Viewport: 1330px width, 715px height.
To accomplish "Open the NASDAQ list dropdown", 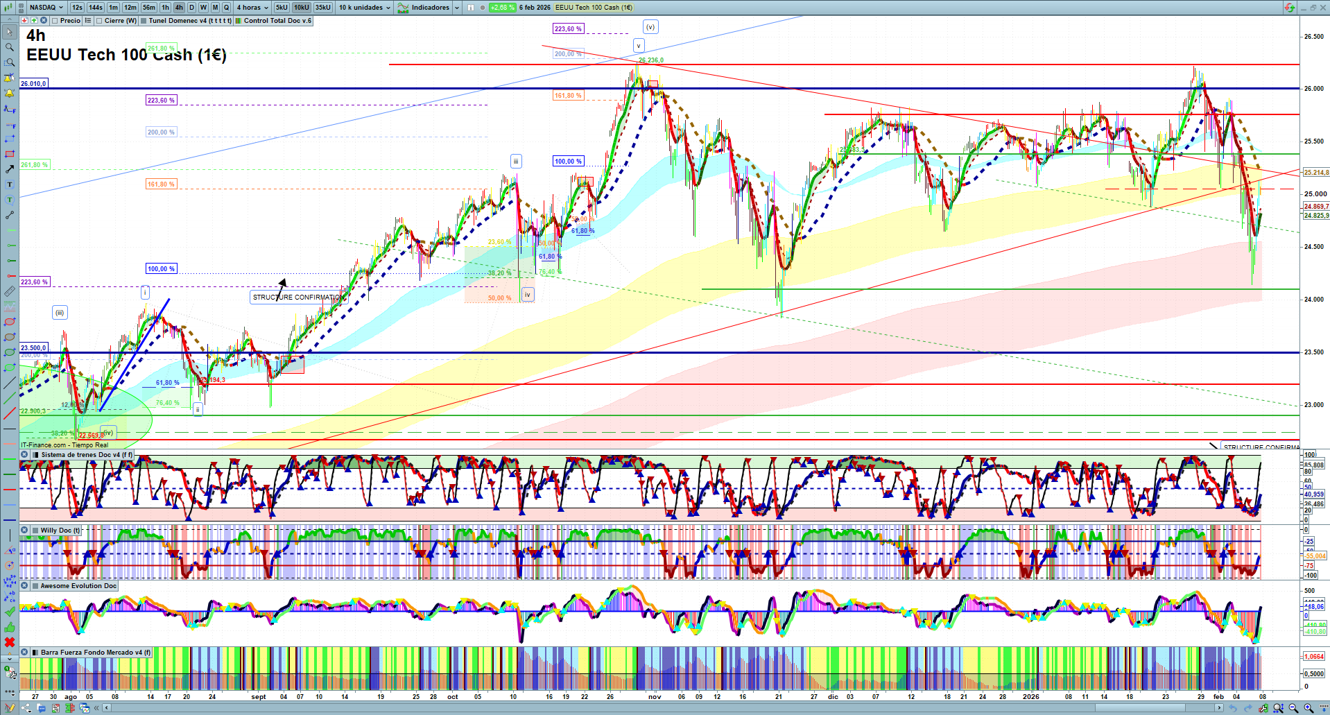I will pos(46,8).
